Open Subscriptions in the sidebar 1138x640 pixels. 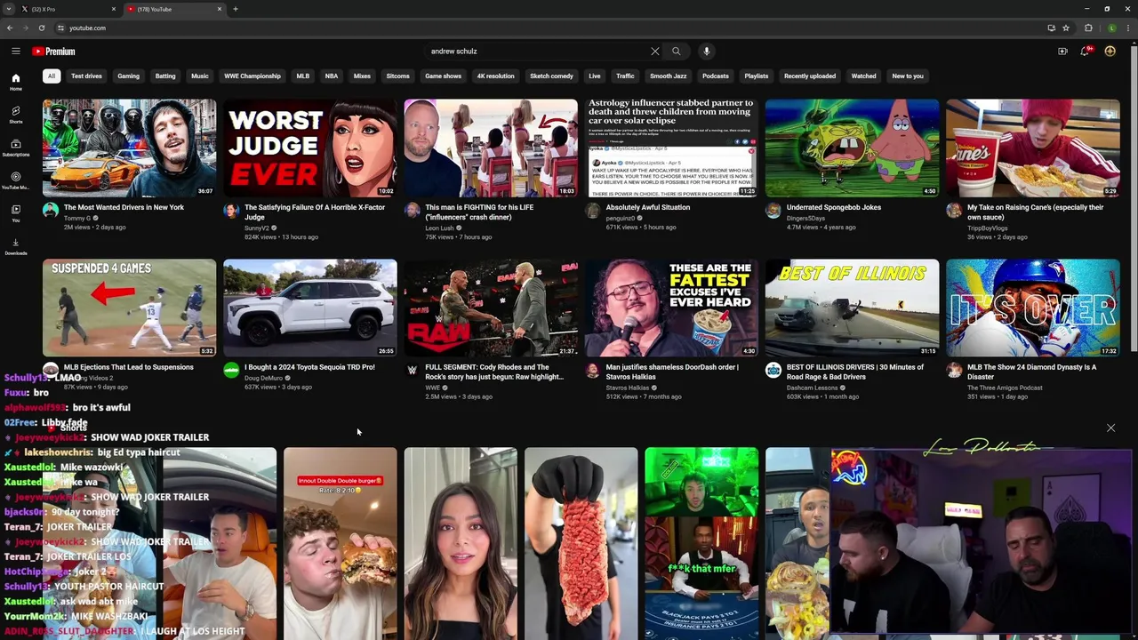pyautogui.click(x=16, y=148)
